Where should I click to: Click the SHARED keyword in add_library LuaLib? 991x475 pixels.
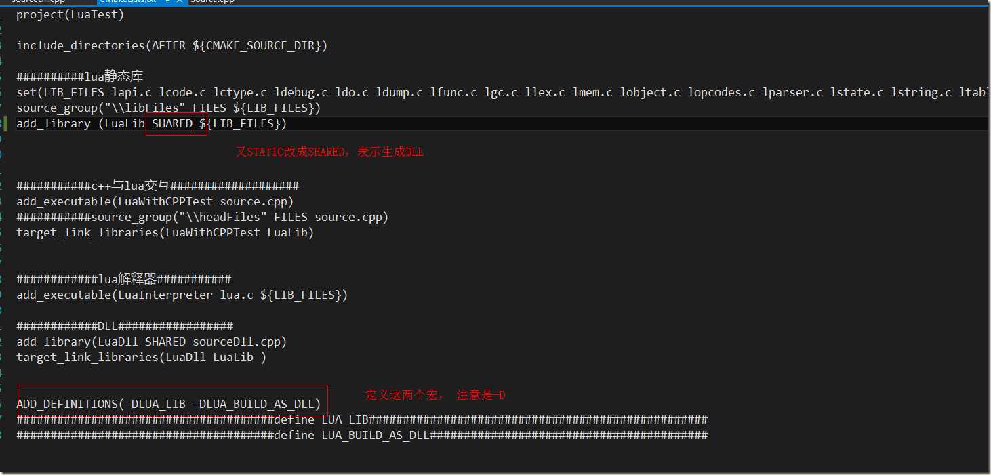click(x=171, y=123)
